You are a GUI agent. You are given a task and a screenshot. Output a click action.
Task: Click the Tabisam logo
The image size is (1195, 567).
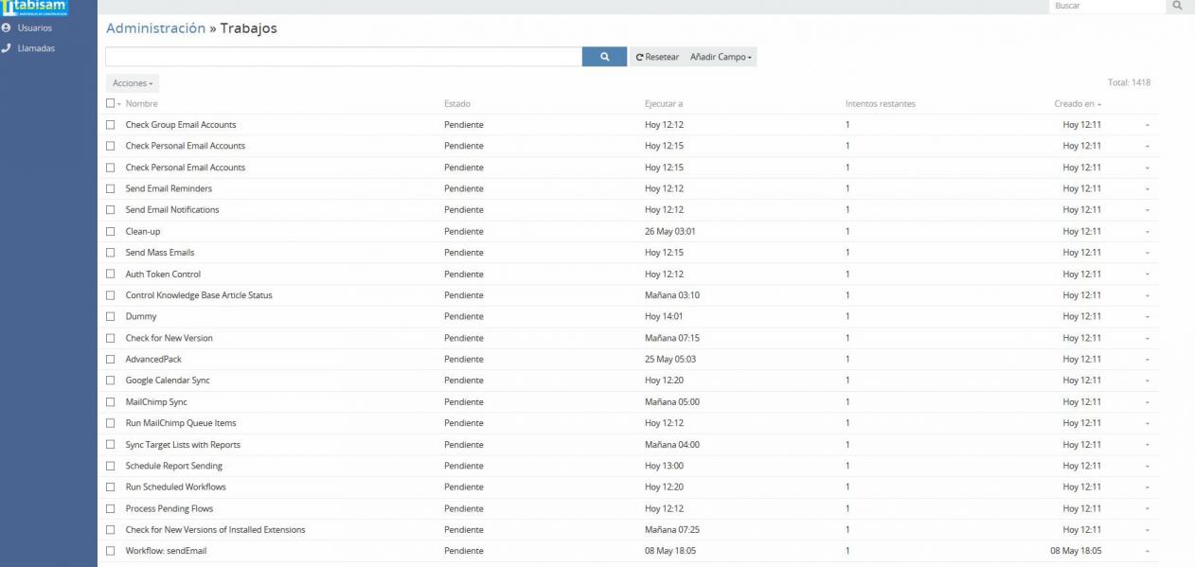tap(35, 8)
